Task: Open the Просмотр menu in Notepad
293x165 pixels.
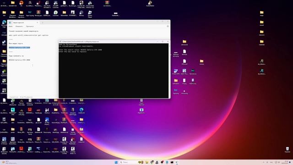Action: (x=30, y=27)
